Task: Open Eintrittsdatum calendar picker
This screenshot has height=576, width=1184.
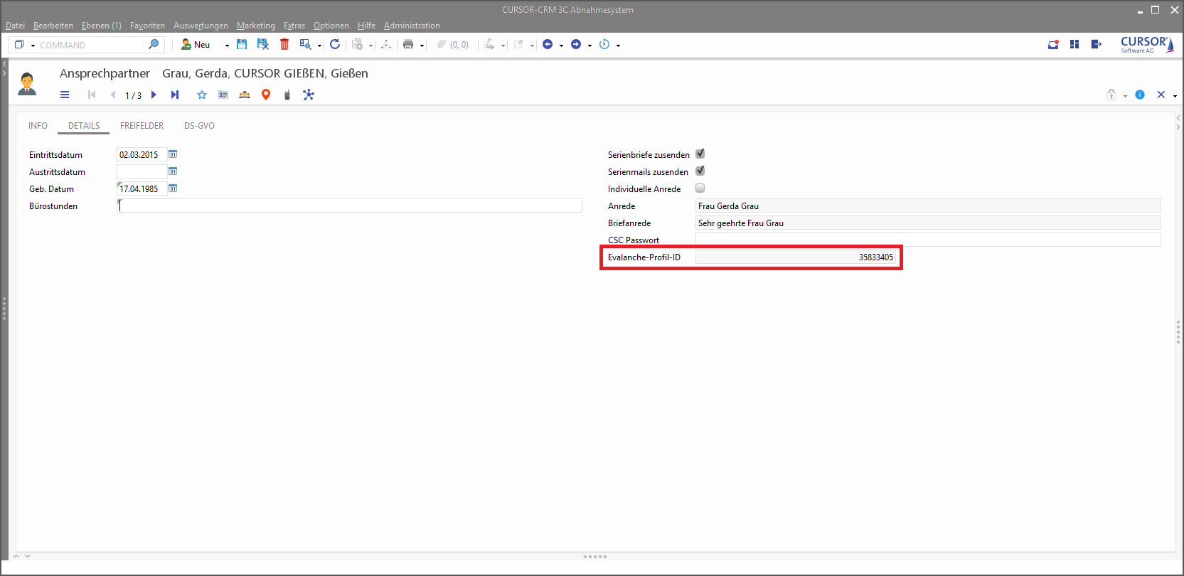Action: (x=173, y=154)
